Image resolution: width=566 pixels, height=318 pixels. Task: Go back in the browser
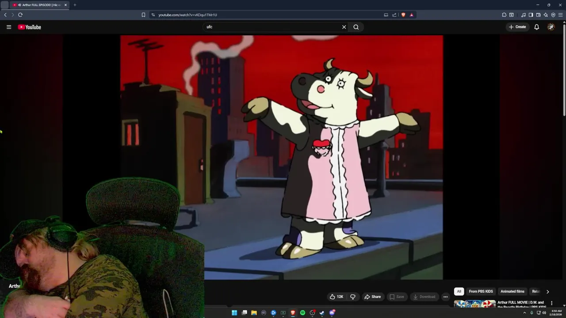5,15
